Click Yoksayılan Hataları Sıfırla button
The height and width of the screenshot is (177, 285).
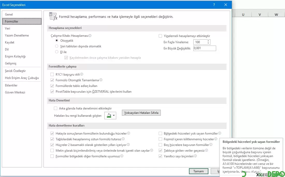point(141,113)
